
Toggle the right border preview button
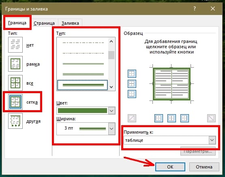[184, 118]
